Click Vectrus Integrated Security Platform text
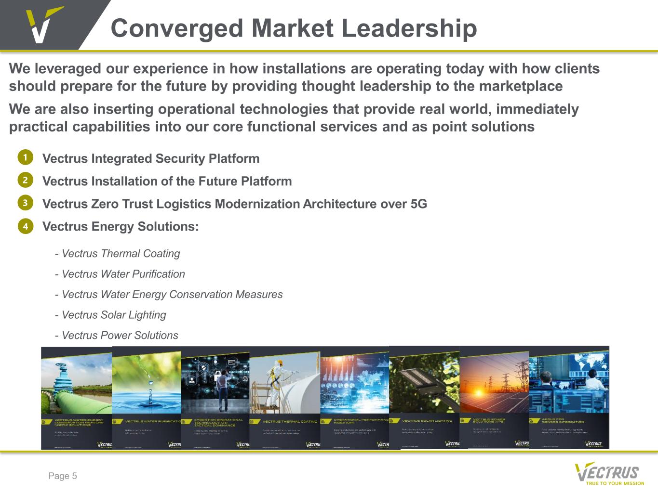658x493 pixels. (151, 158)
